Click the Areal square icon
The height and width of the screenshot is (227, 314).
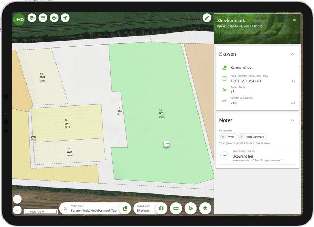tap(224, 79)
